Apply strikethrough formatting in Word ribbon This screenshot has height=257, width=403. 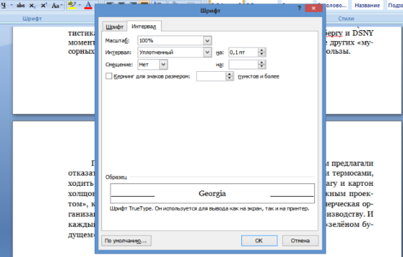coord(21,5)
